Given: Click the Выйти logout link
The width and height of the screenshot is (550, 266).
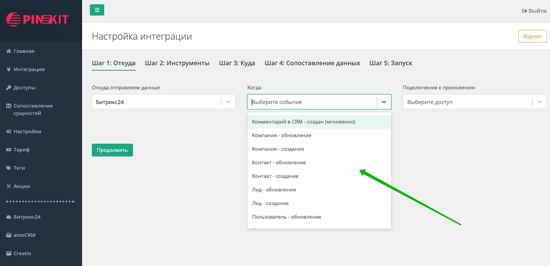Looking at the screenshot, I should (x=534, y=11).
